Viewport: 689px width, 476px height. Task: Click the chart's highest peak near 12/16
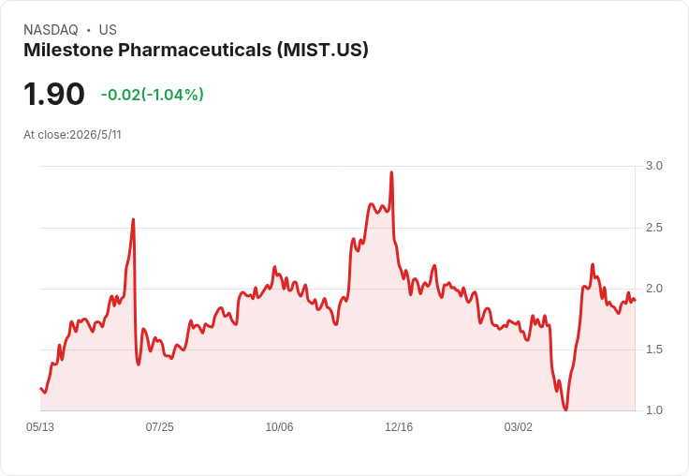[x=391, y=172]
